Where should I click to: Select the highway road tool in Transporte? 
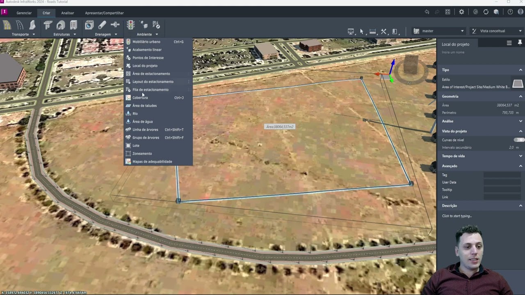(x=7, y=25)
